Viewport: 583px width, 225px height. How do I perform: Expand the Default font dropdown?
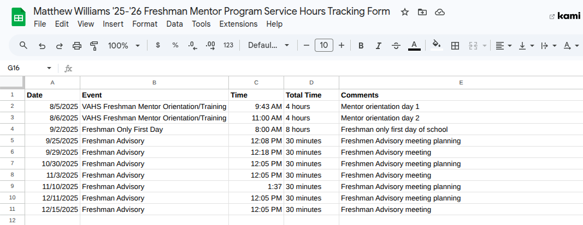(x=268, y=46)
